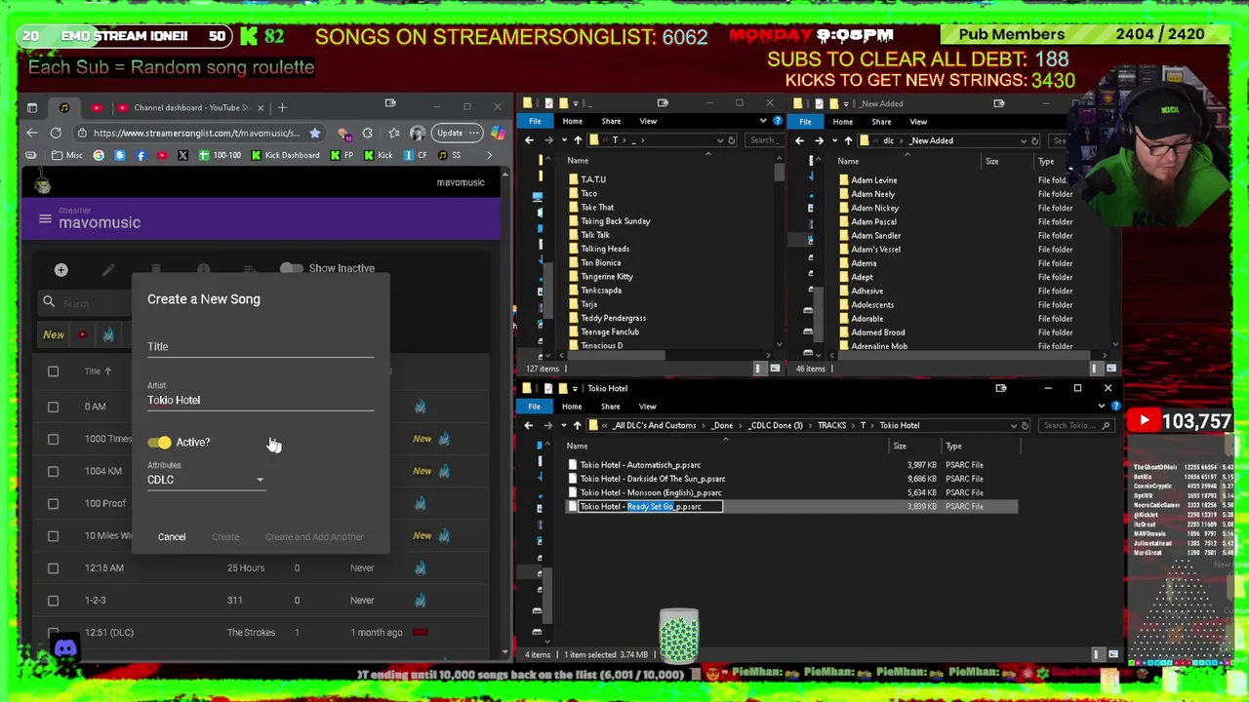Go back in the Tokio Hotel explorer window
Screen dimensions: 1249x702
[x=529, y=425]
